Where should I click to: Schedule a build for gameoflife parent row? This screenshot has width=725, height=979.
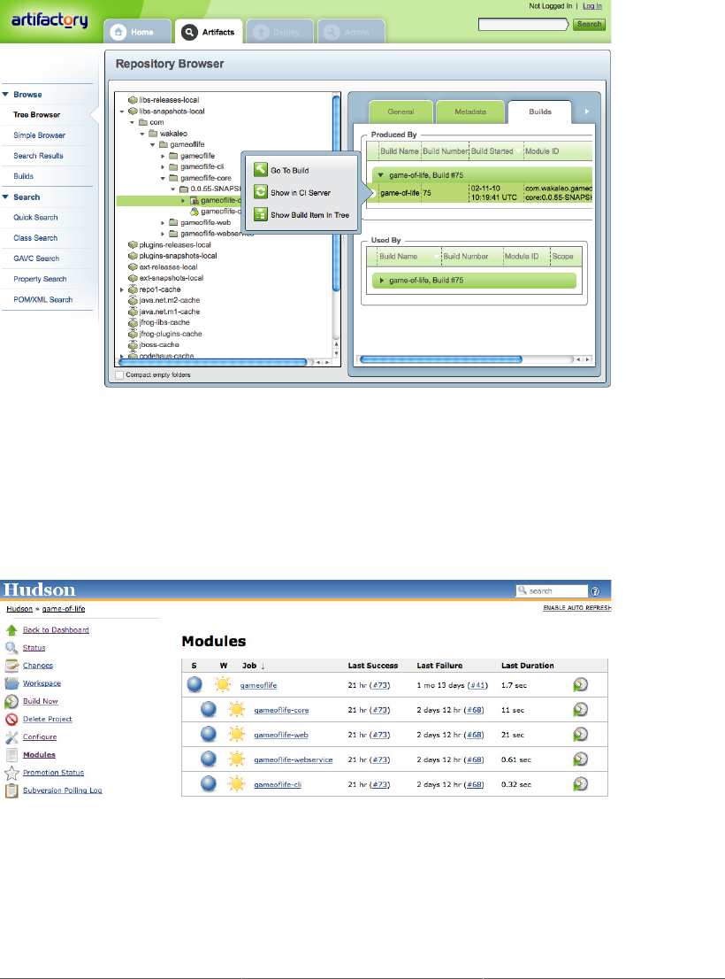(x=580, y=685)
